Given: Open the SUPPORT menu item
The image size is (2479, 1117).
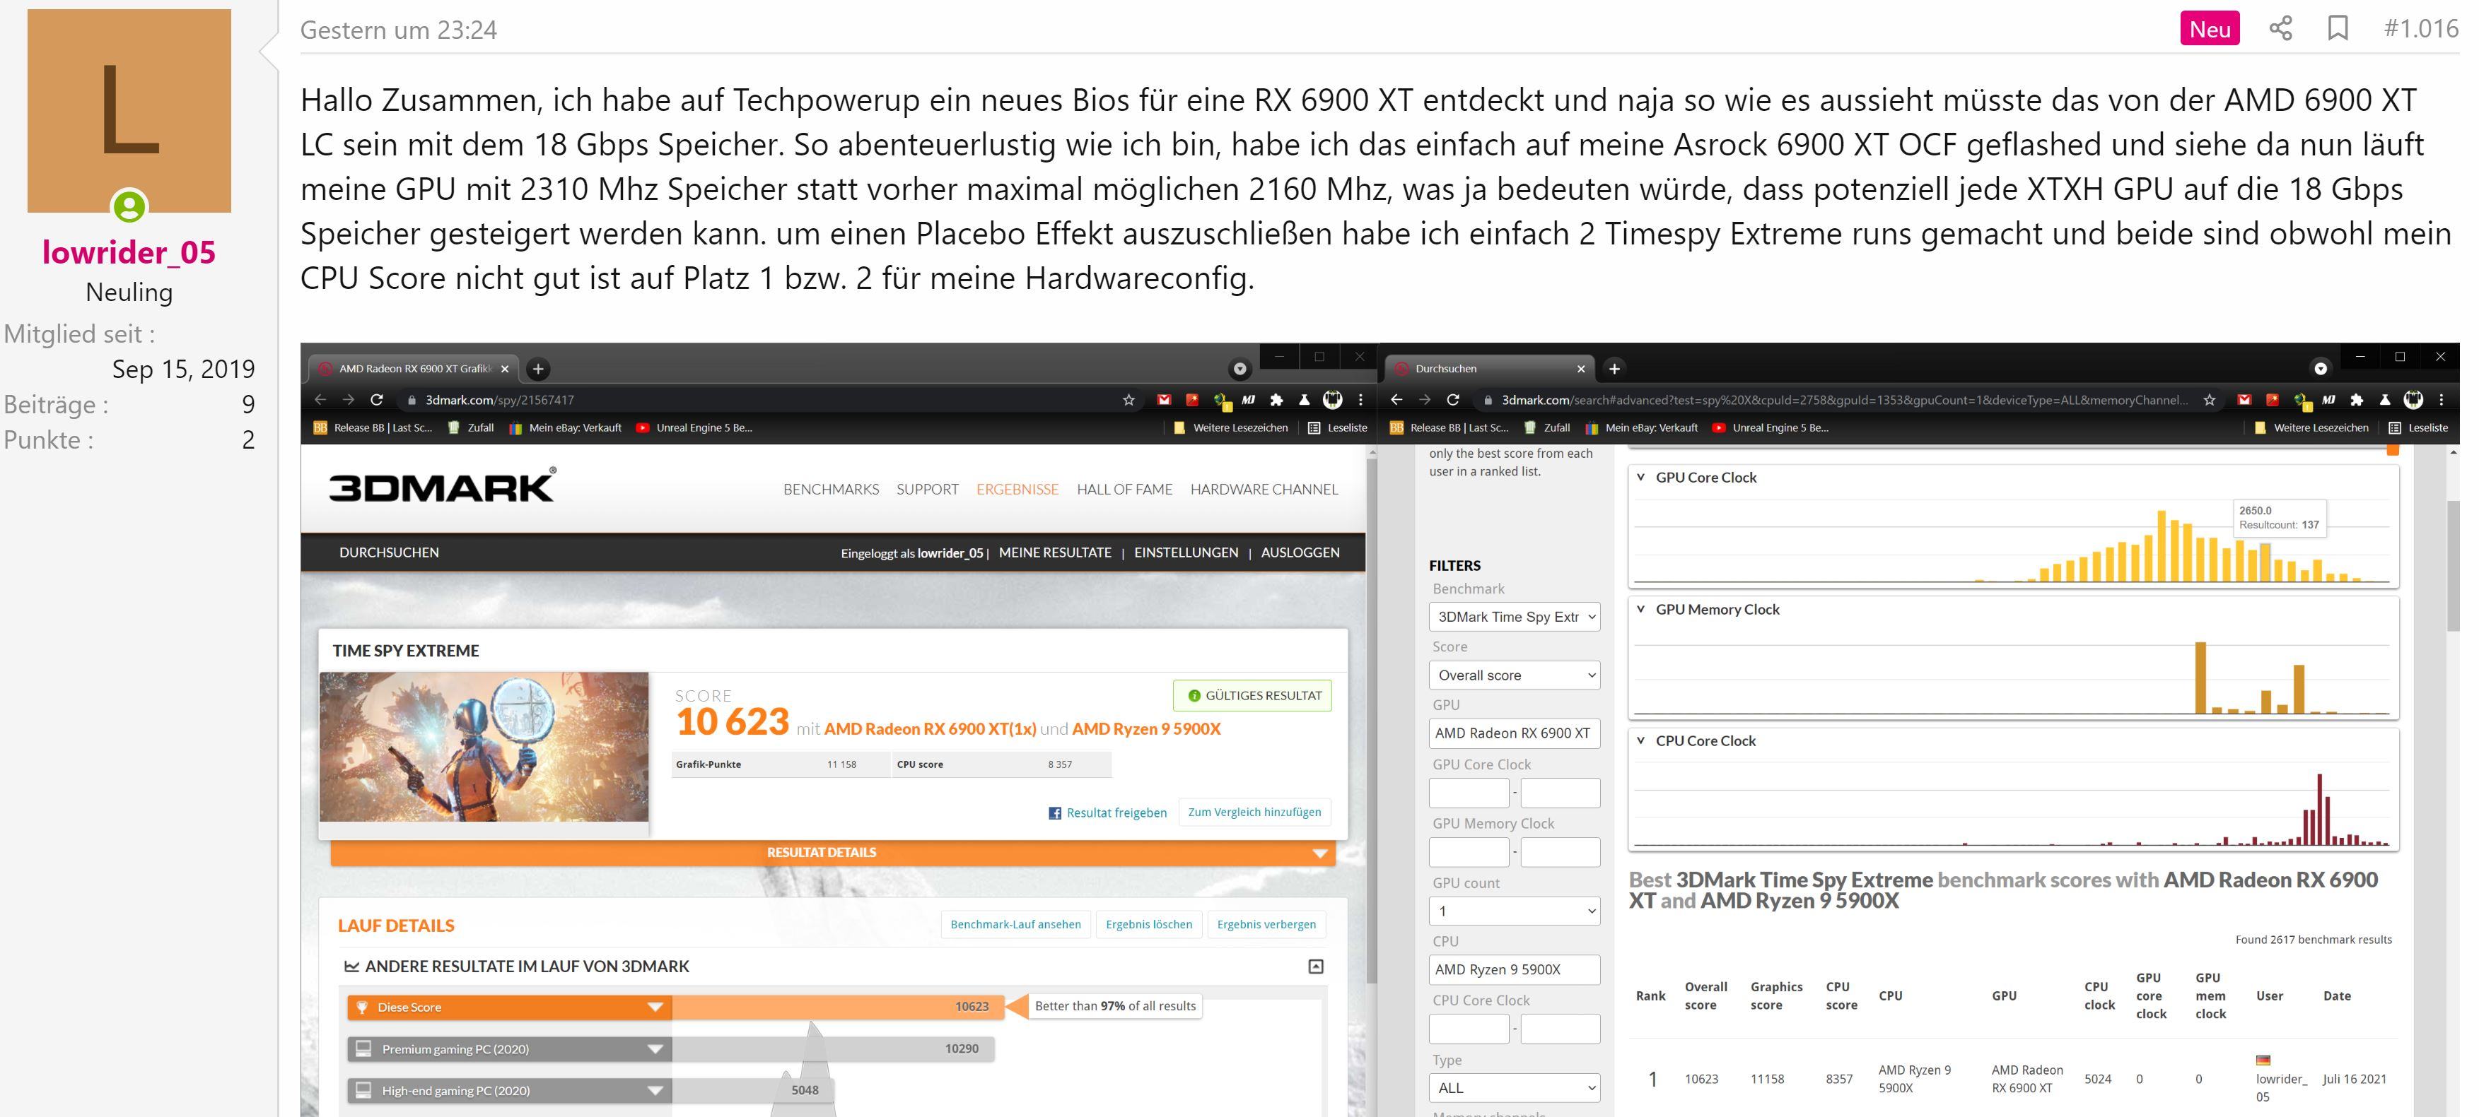Looking at the screenshot, I should pos(927,490).
